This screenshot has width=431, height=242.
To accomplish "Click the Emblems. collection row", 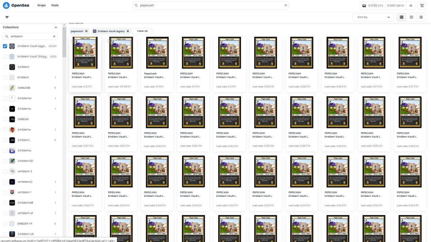I will (30, 150).
